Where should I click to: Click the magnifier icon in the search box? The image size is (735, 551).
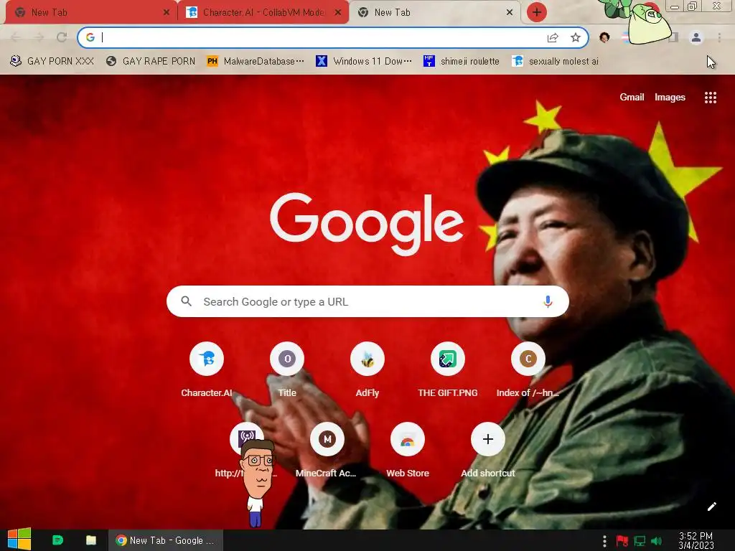coord(186,301)
